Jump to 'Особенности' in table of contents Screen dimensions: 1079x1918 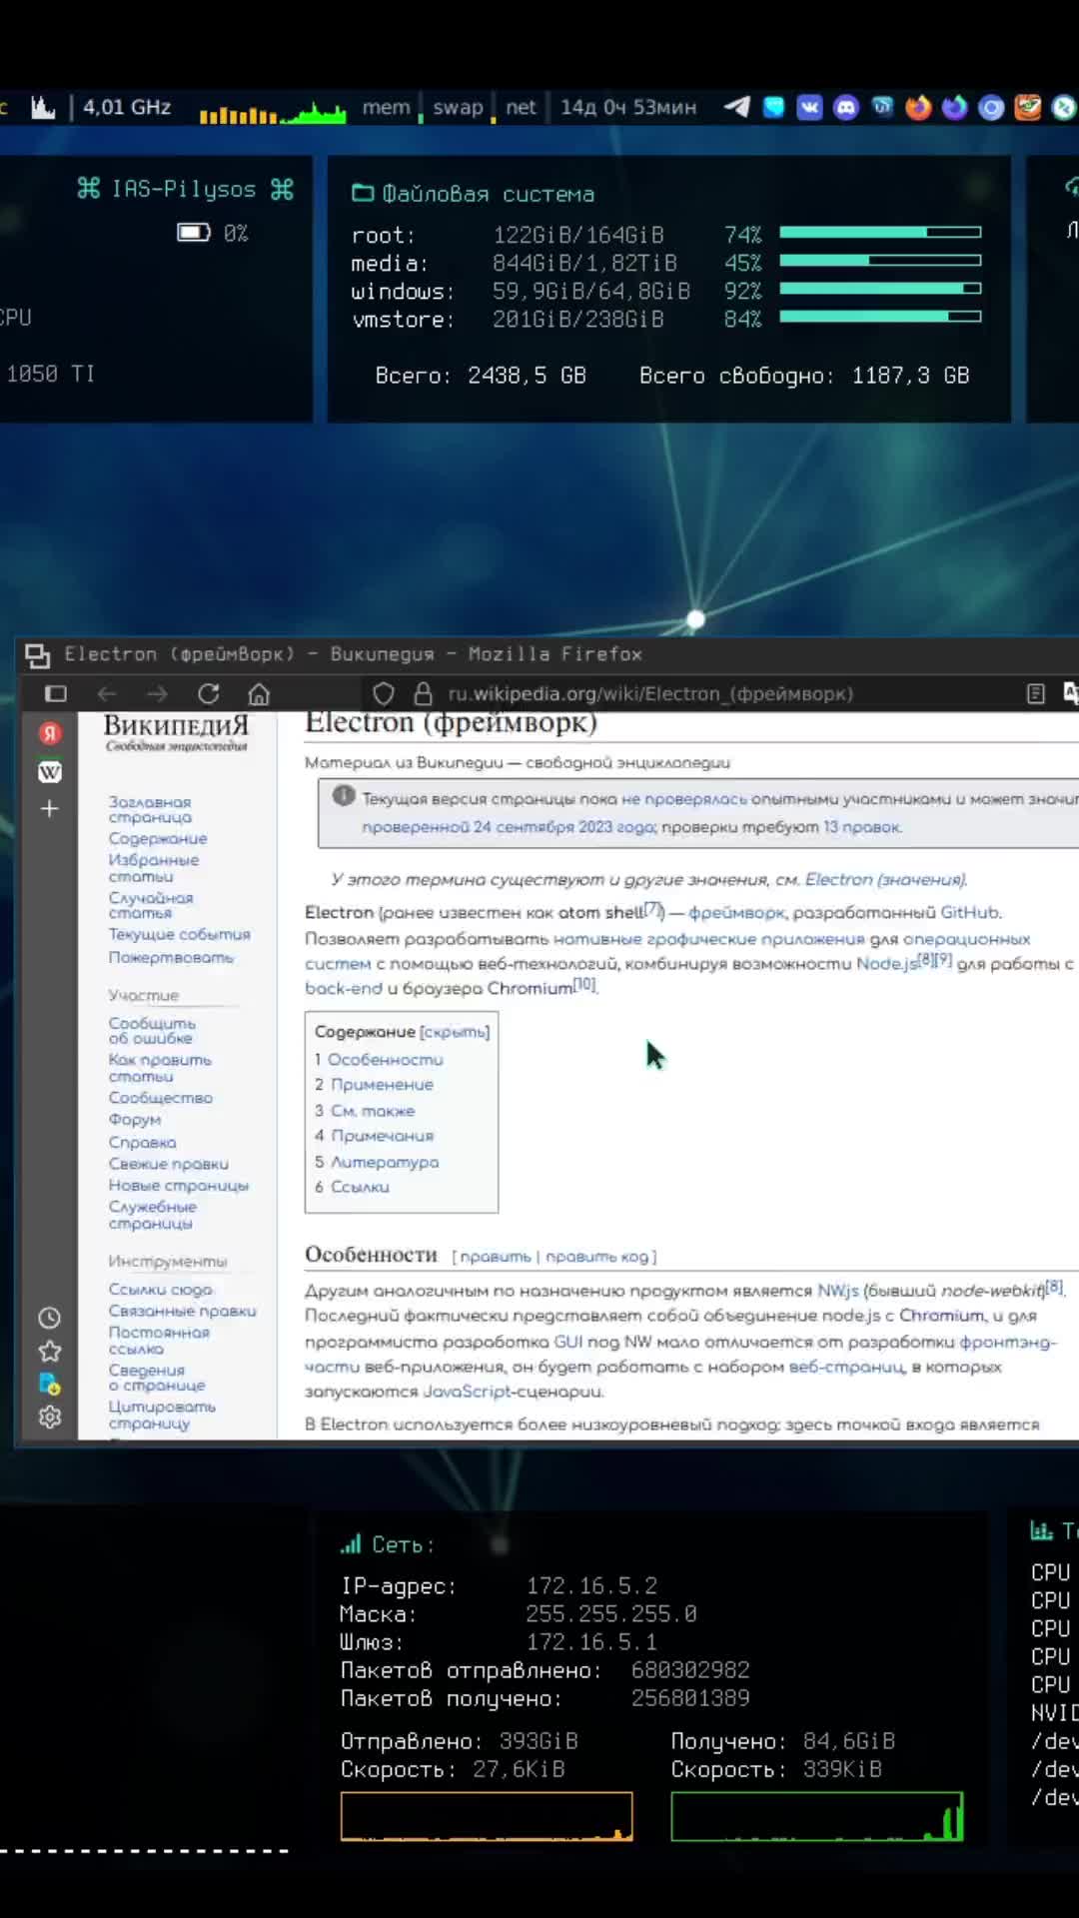(x=385, y=1059)
